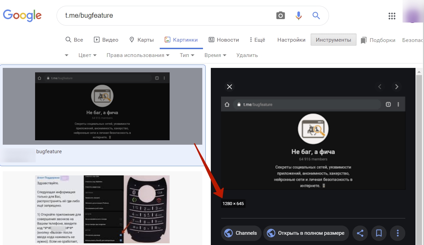Expand the Цвет filter dropdown

[88, 55]
